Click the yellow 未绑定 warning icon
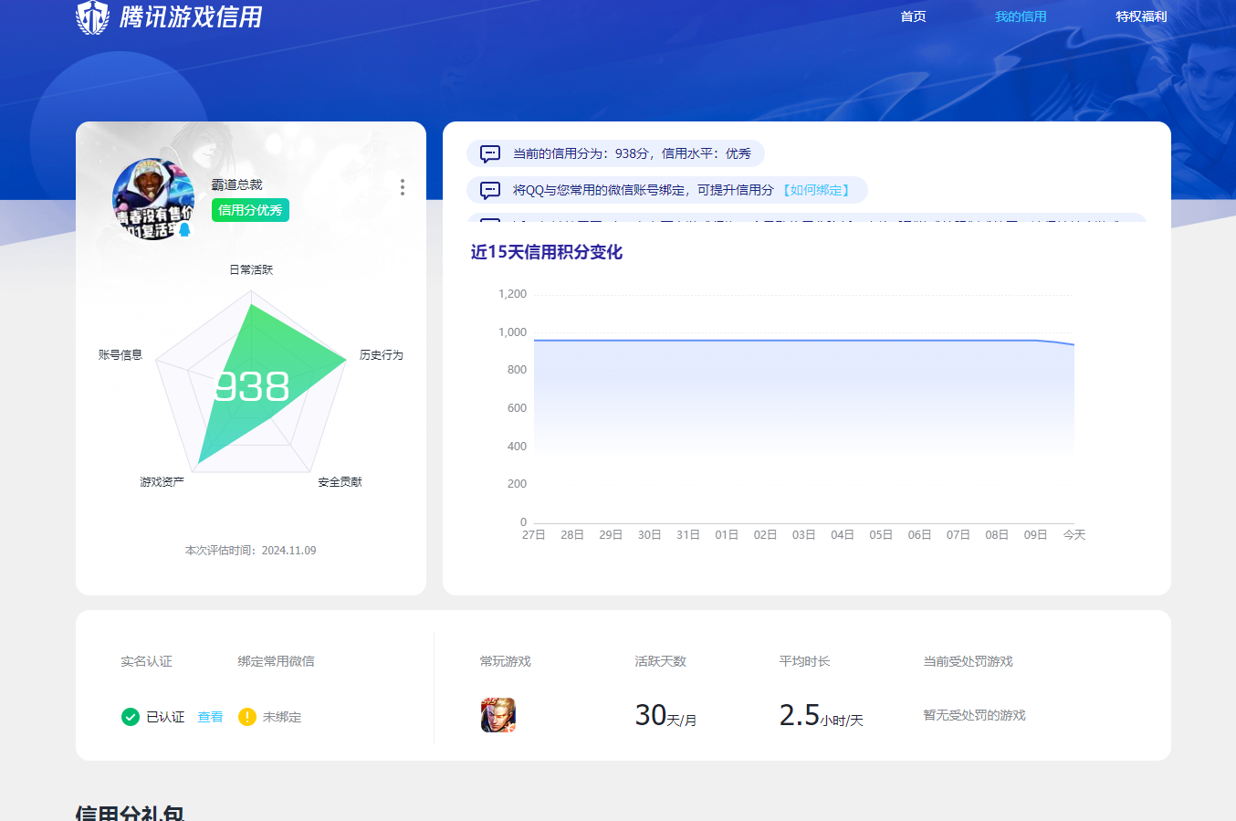The width and height of the screenshot is (1236, 821). point(247,717)
